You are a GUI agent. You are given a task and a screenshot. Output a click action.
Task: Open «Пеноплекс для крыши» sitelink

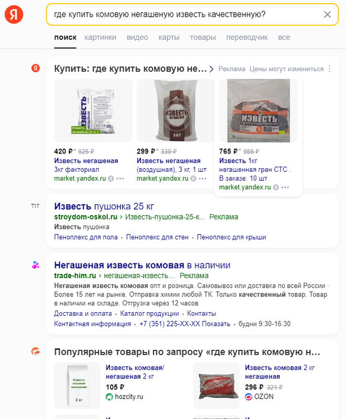tap(231, 237)
